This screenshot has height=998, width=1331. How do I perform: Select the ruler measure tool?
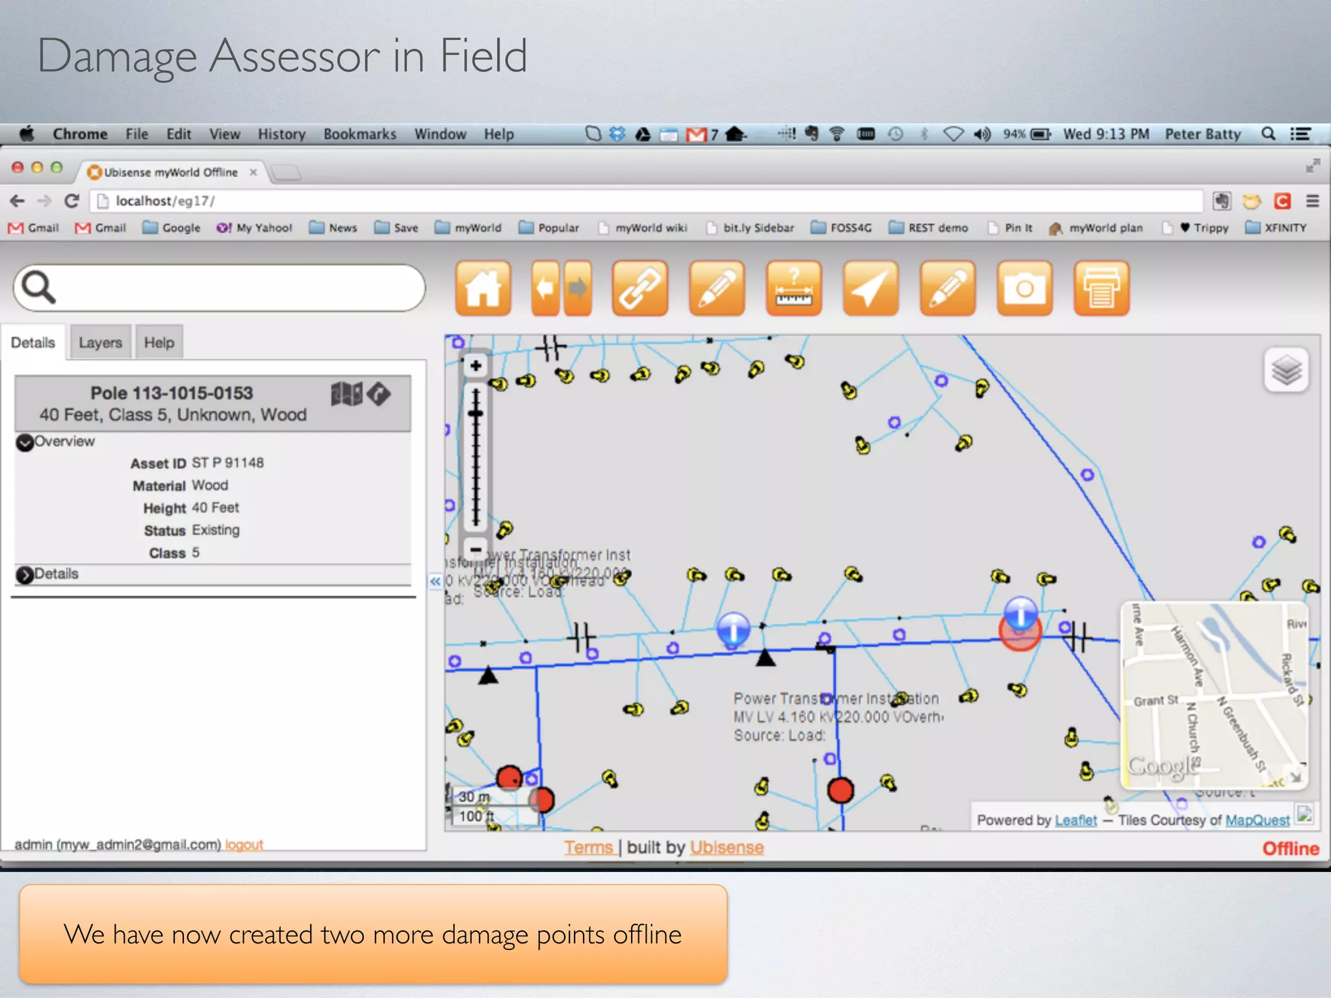[794, 288]
